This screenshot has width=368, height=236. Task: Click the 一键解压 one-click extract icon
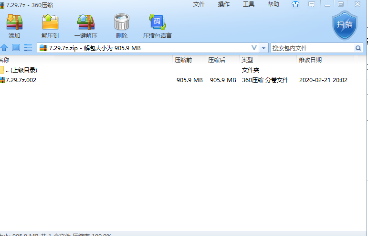click(86, 22)
